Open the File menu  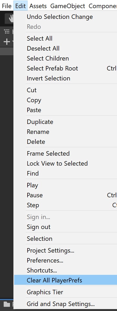7,6
